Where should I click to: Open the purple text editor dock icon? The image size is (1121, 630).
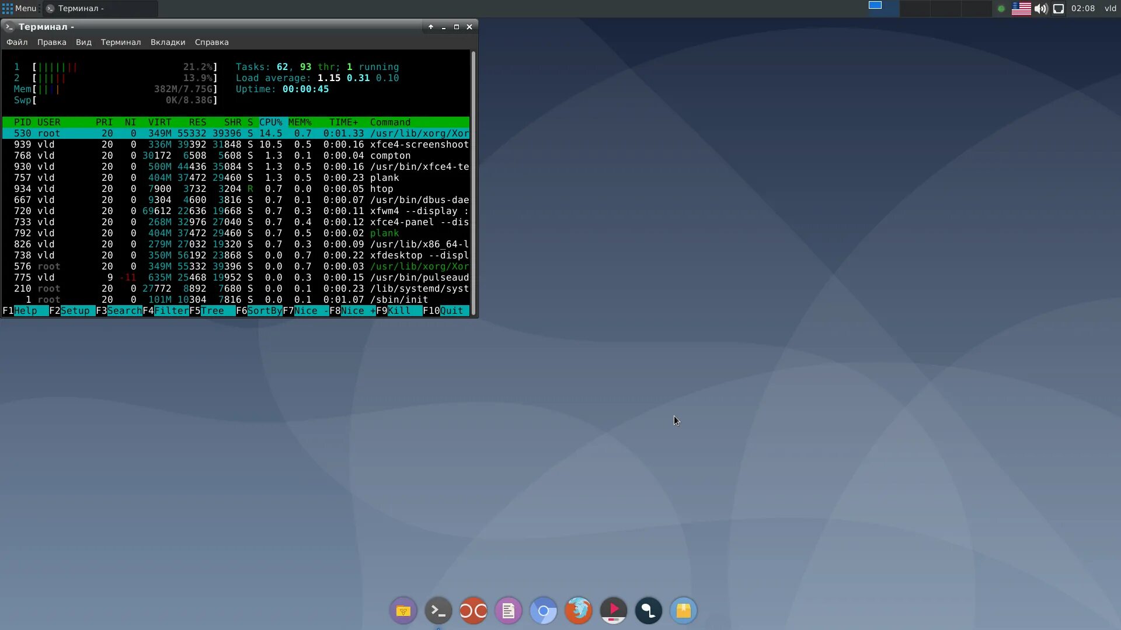(508, 611)
